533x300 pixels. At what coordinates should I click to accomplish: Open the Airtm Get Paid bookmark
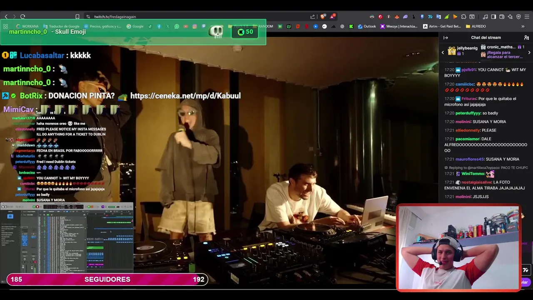click(442, 26)
